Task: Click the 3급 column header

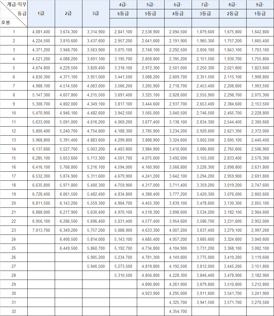Action: [x=96, y=14]
